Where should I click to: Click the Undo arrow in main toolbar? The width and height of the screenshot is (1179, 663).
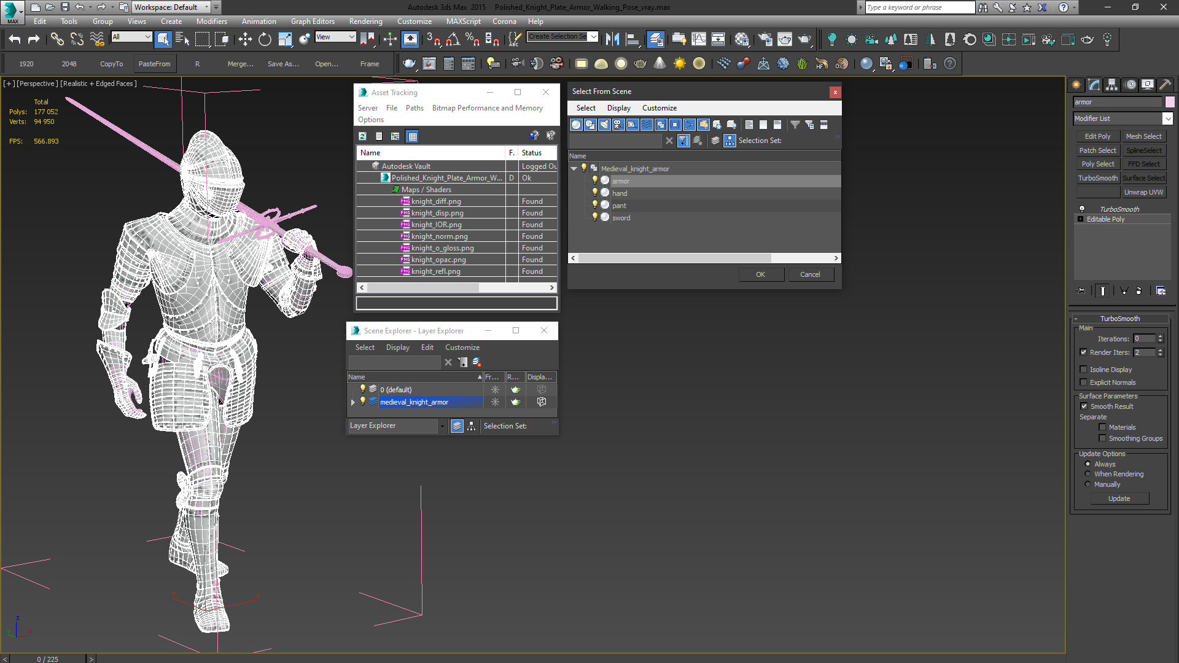click(15, 39)
